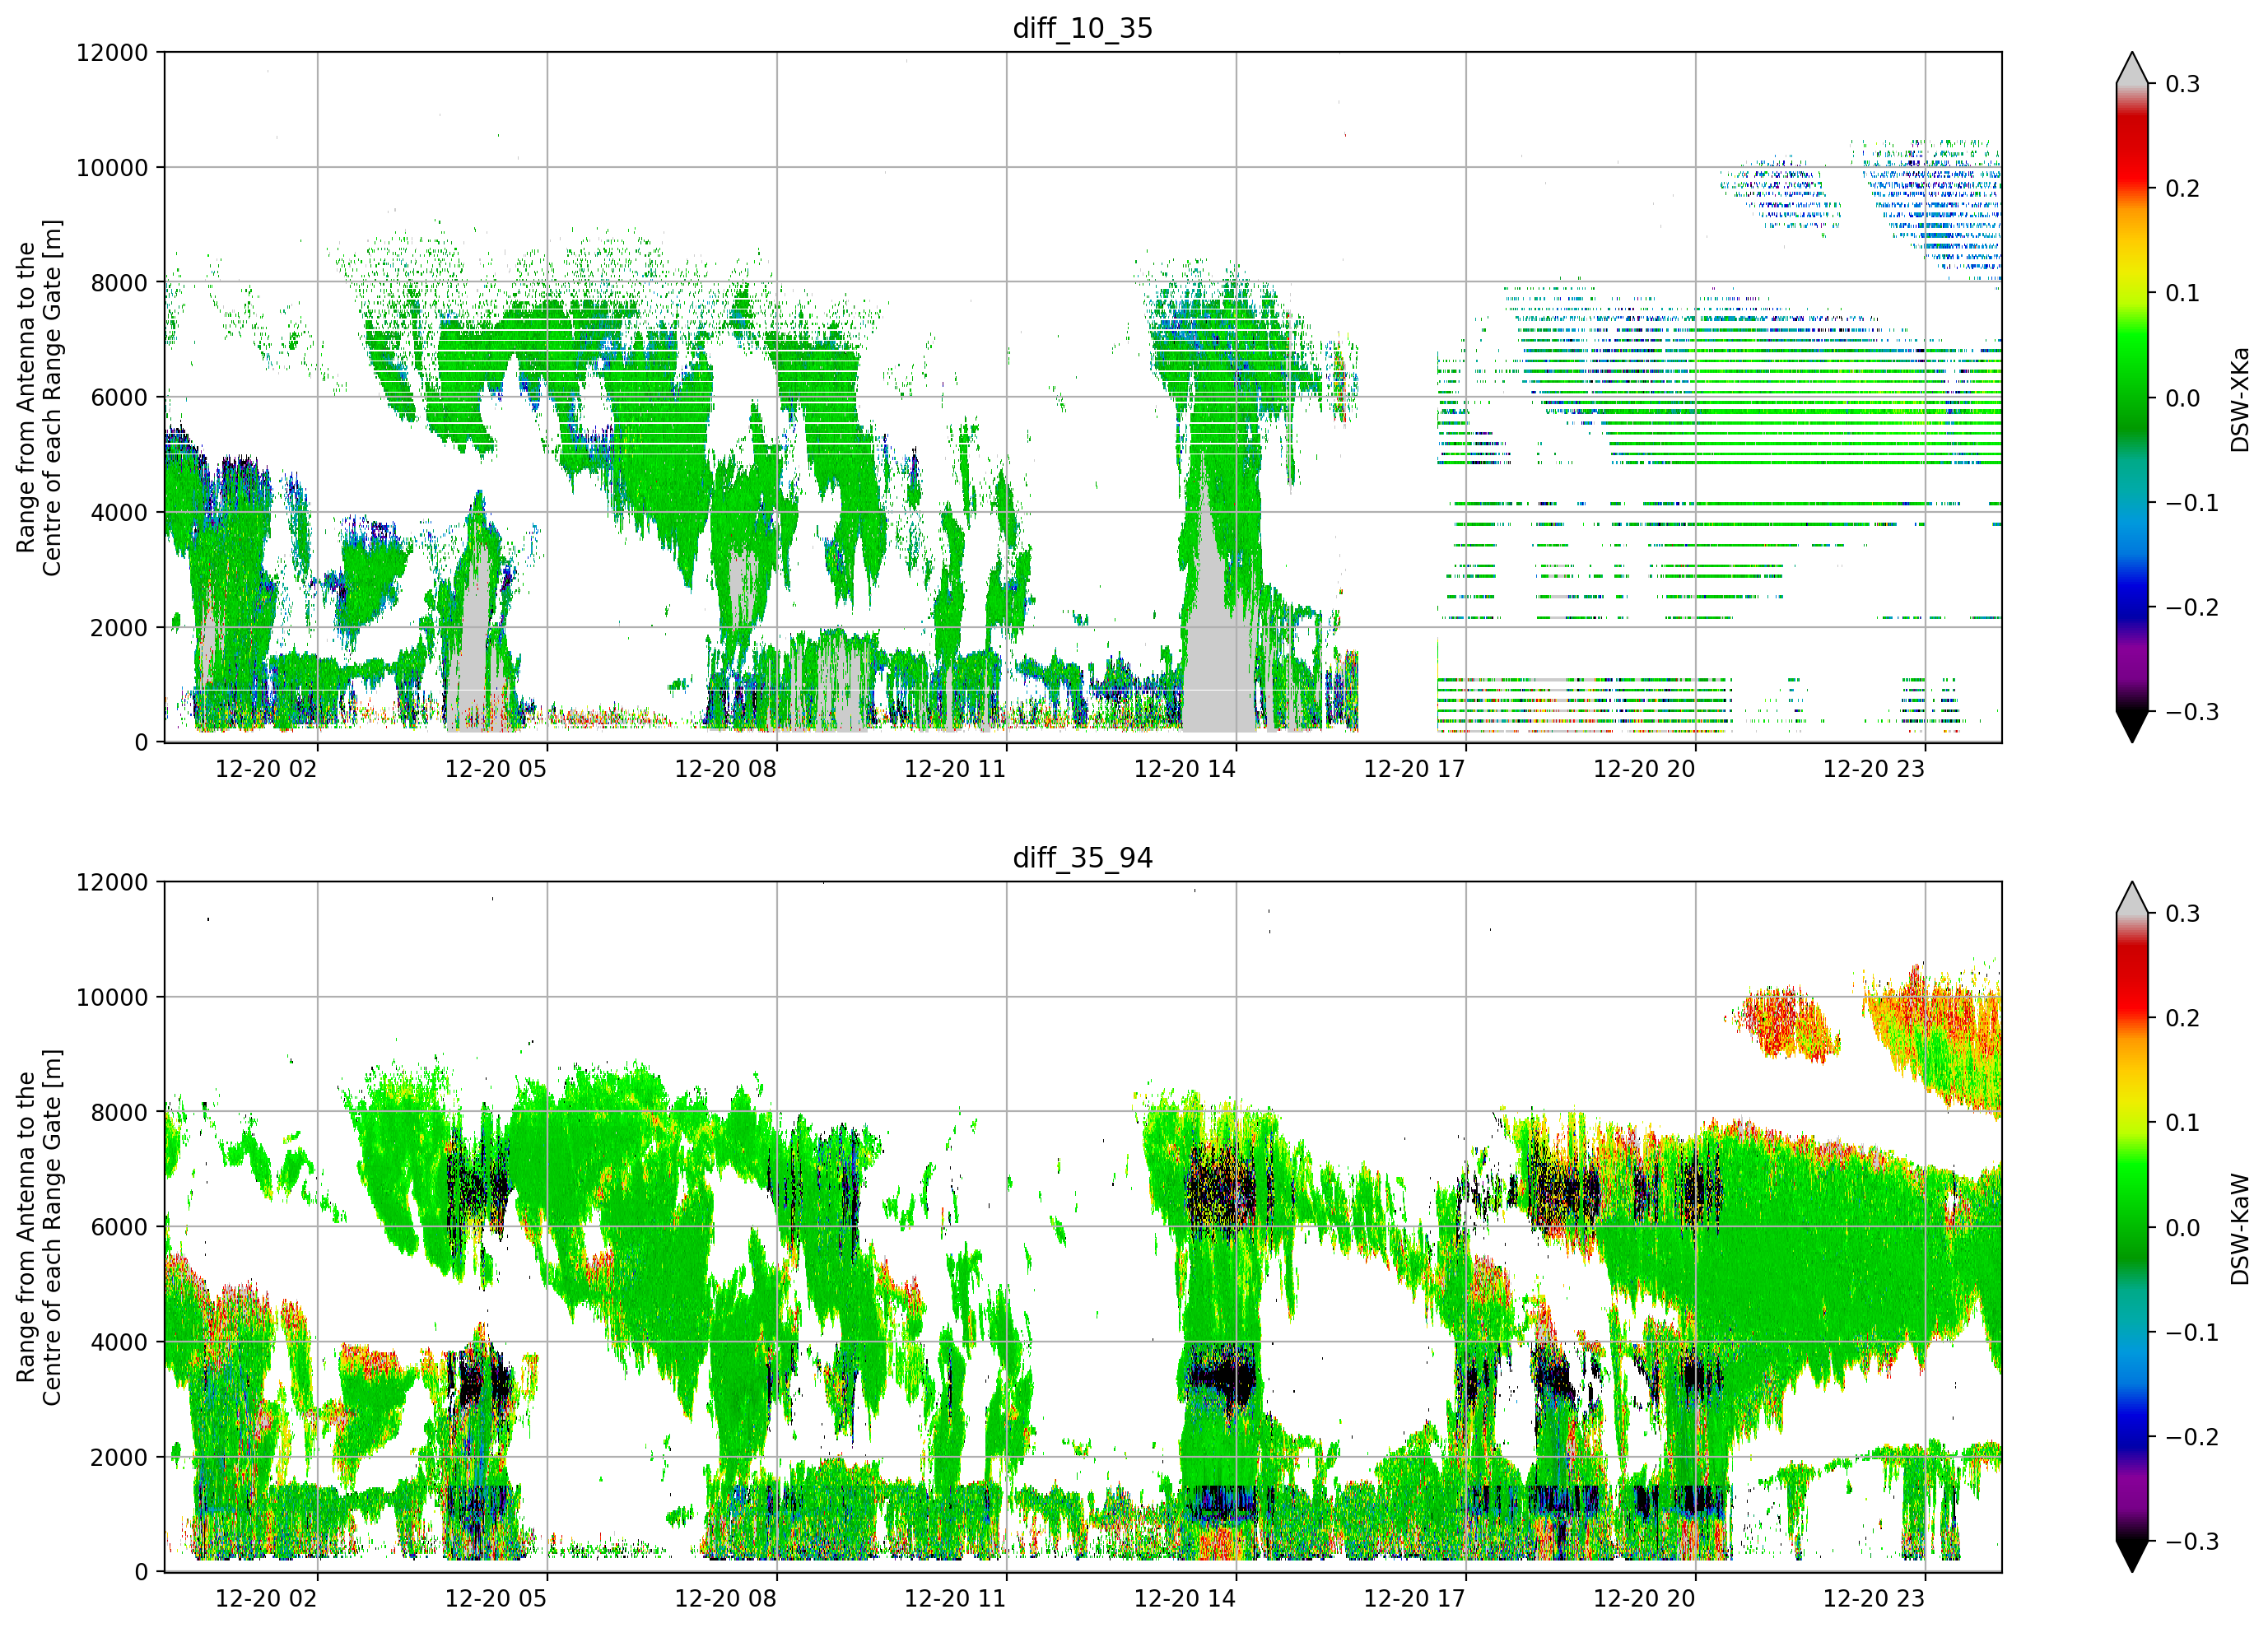Click the −0.1 tick on the DSW-XKa colorbar

coord(2192,503)
